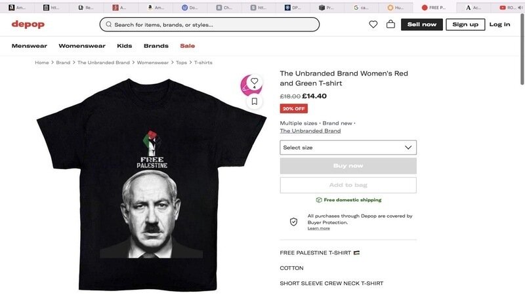Open the Womenswear menu
The width and height of the screenshot is (525, 295).
[x=82, y=46]
